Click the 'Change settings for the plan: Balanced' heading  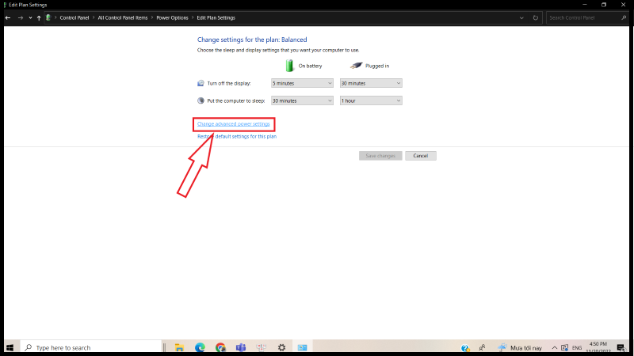click(252, 40)
